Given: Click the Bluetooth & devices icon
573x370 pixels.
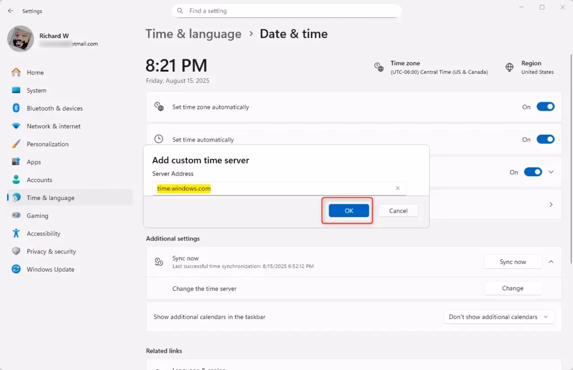Looking at the screenshot, I should (16, 108).
